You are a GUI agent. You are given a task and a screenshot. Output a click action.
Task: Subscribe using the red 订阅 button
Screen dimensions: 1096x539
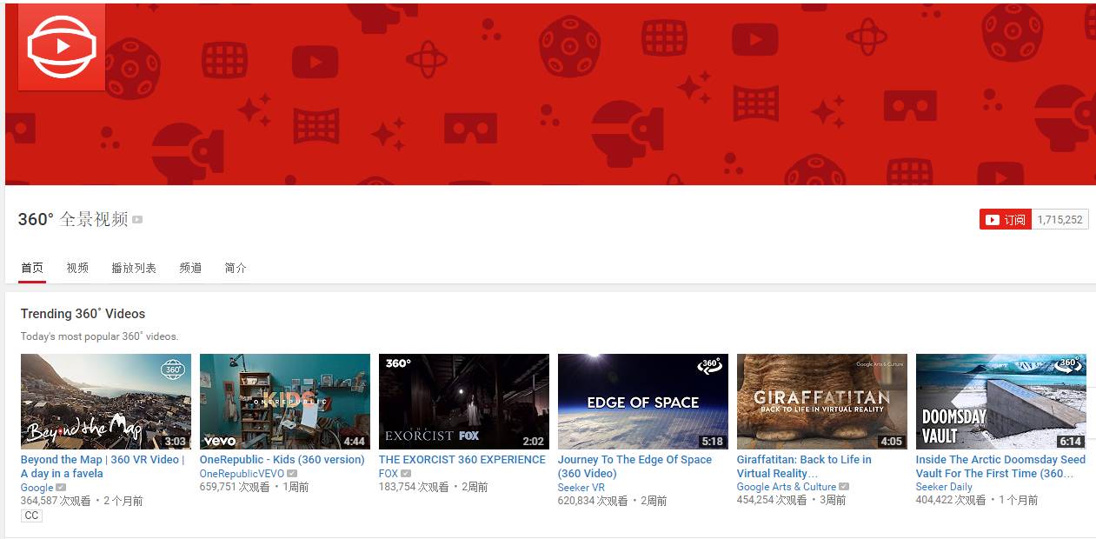click(1005, 220)
